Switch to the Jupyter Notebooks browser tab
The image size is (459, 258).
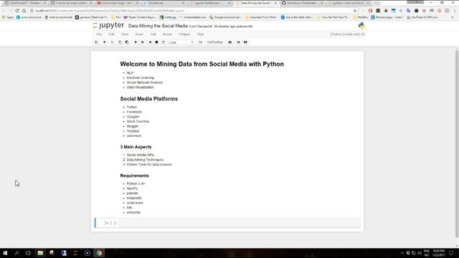click(209, 3)
